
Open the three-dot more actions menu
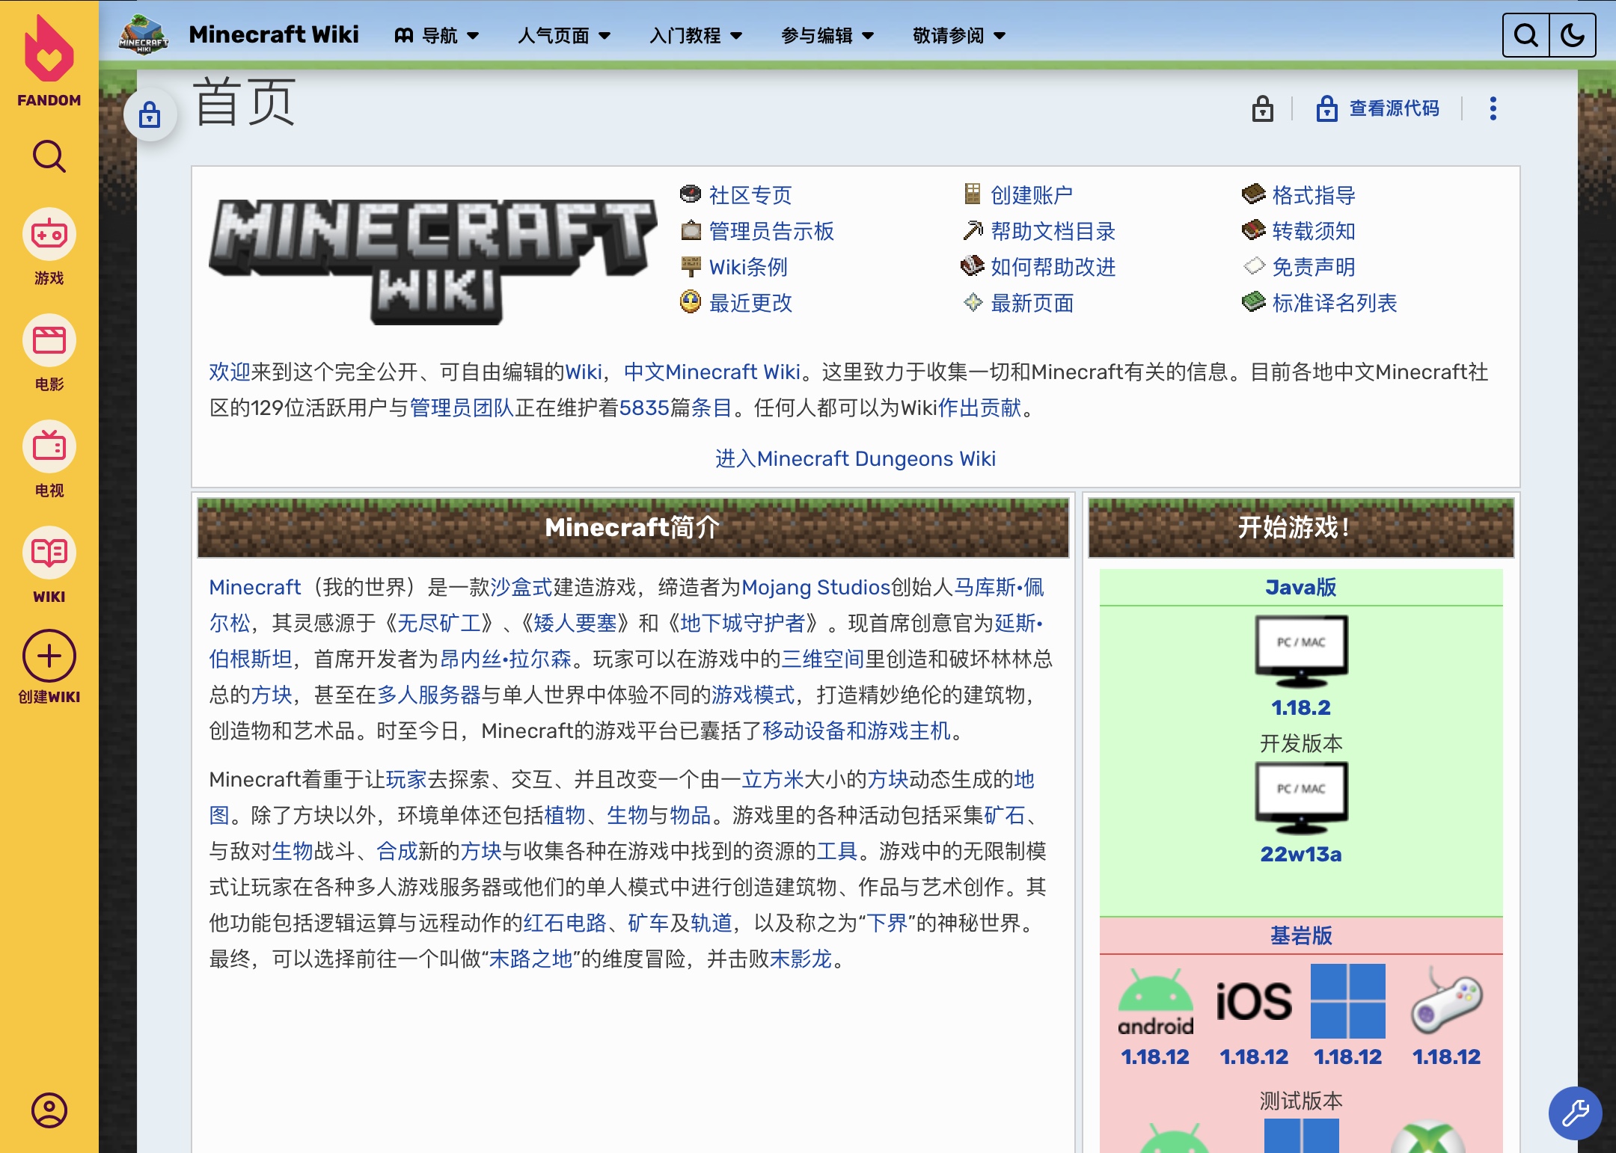click(1493, 108)
